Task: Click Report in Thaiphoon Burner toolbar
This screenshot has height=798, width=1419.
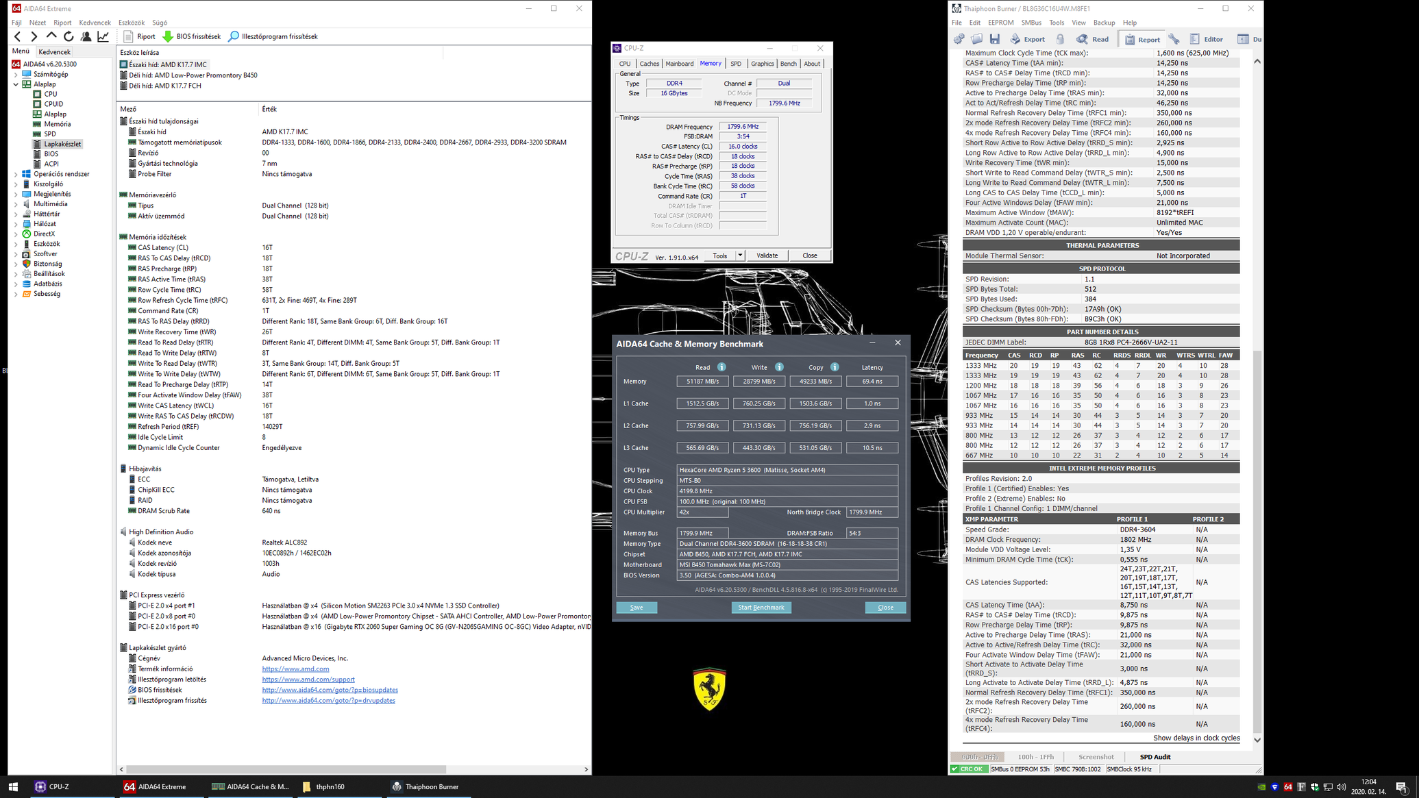Action: click(x=1142, y=39)
